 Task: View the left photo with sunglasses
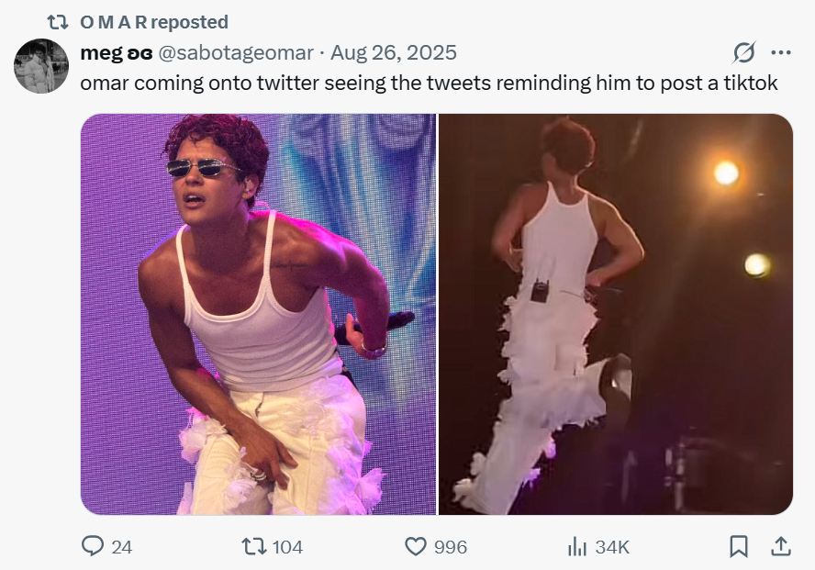pos(258,314)
